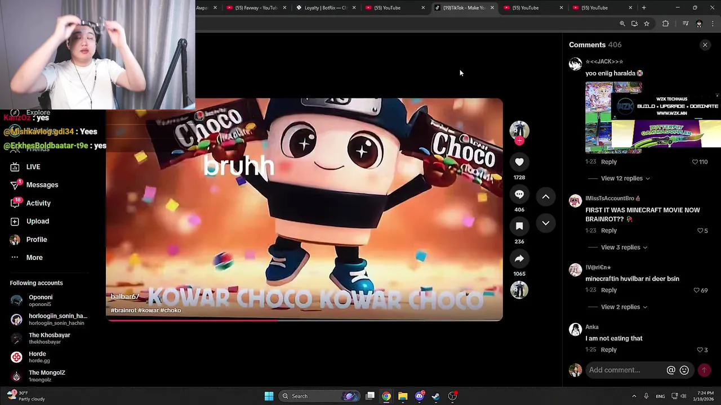721x405 pixels.
Task: Go to previous video with up arrow
Action: click(x=546, y=197)
